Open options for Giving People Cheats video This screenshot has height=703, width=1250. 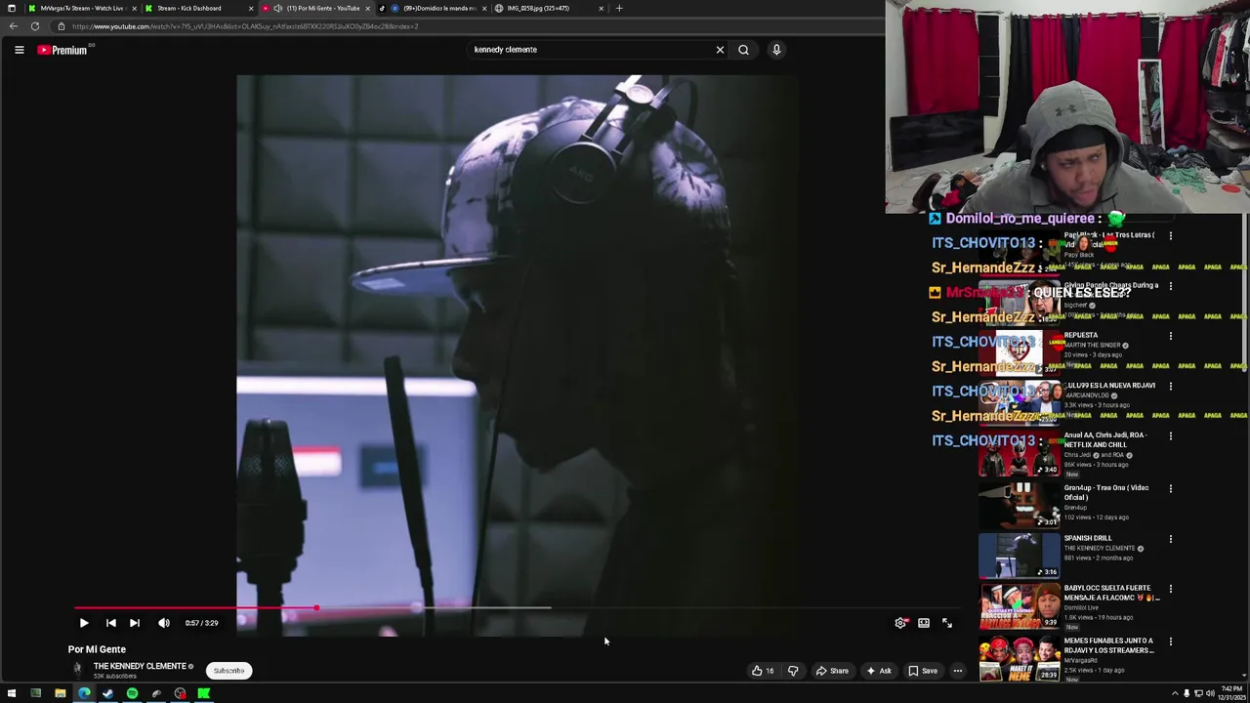1170,286
